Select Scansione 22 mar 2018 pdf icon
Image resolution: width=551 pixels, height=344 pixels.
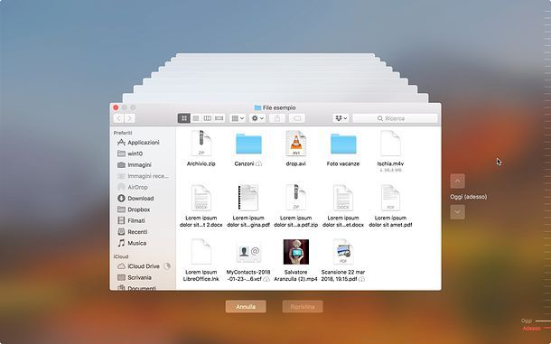click(x=343, y=252)
